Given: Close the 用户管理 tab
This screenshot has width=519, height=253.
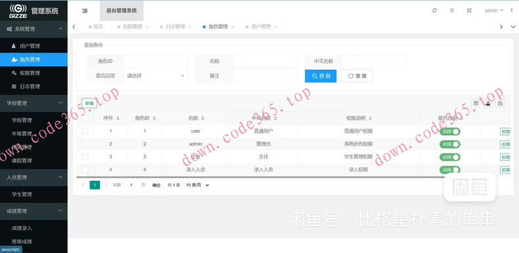Looking at the screenshot, I should pyautogui.click(x=275, y=27).
